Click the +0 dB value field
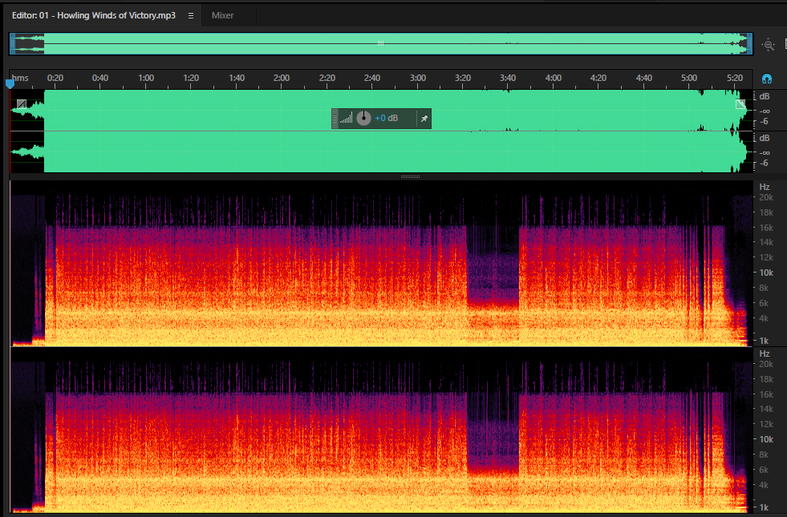Screen dimensions: 787x517 click(x=387, y=119)
